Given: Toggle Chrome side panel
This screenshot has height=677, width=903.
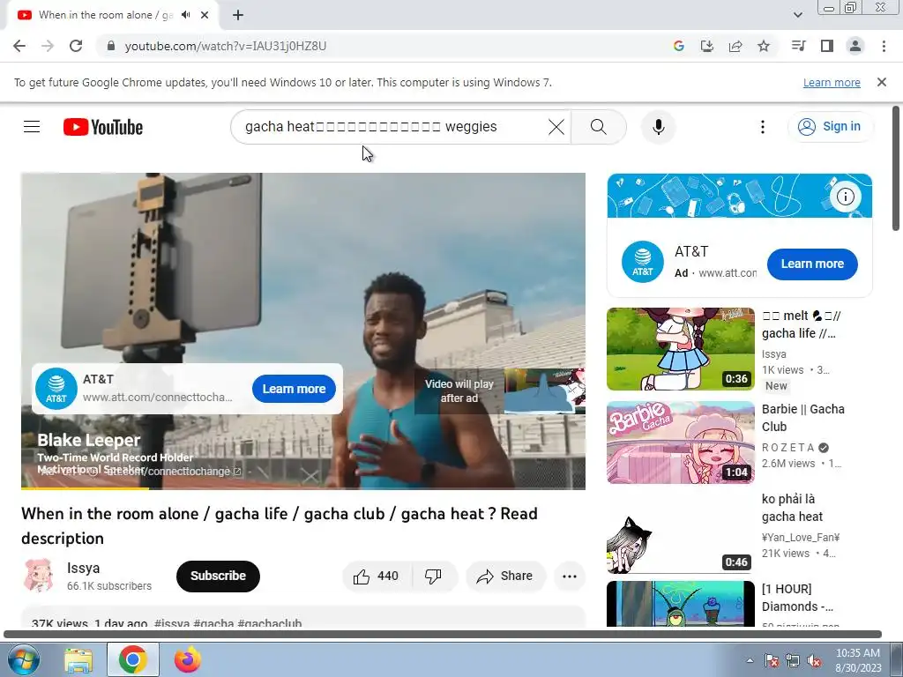Looking at the screenshot, I should coord(827,46).
